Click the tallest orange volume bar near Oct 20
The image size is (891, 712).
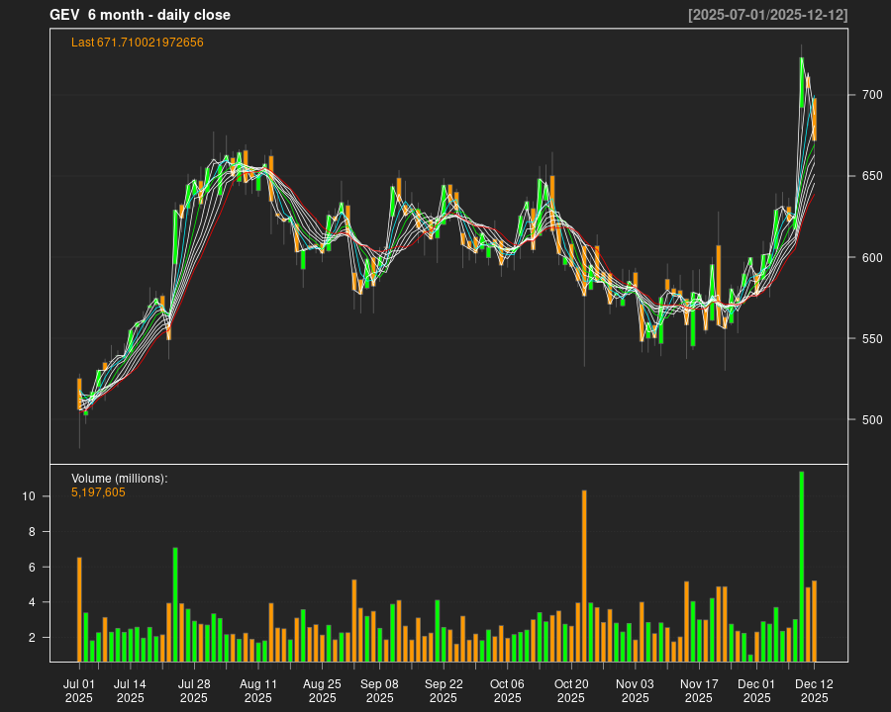[x=584, y=576]
